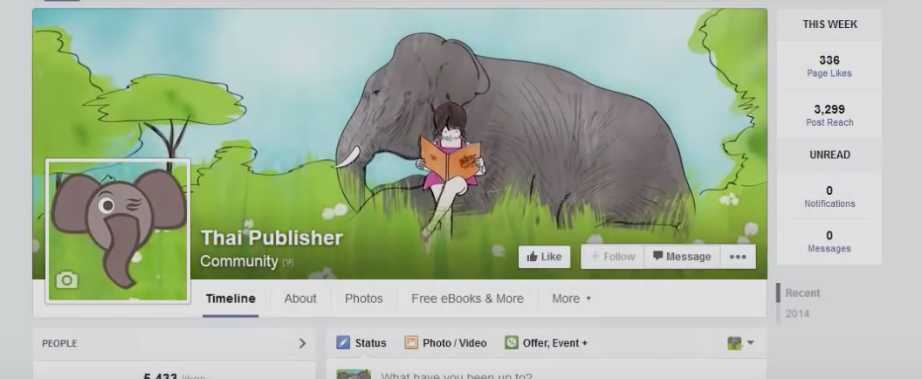The image size is (922, 379).
Task: Open the Free eBooks & More tab
Action: coord(467,299)
